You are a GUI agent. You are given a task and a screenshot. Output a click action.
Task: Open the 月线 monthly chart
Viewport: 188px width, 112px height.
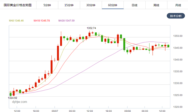[x=178, y=5]
